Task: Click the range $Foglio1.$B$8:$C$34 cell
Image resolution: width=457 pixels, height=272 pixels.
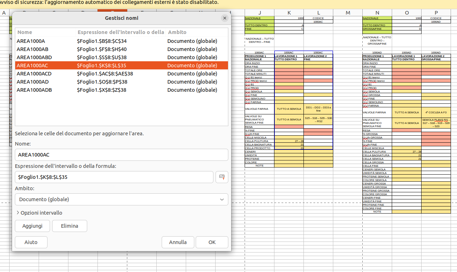Action: point(102,41)
